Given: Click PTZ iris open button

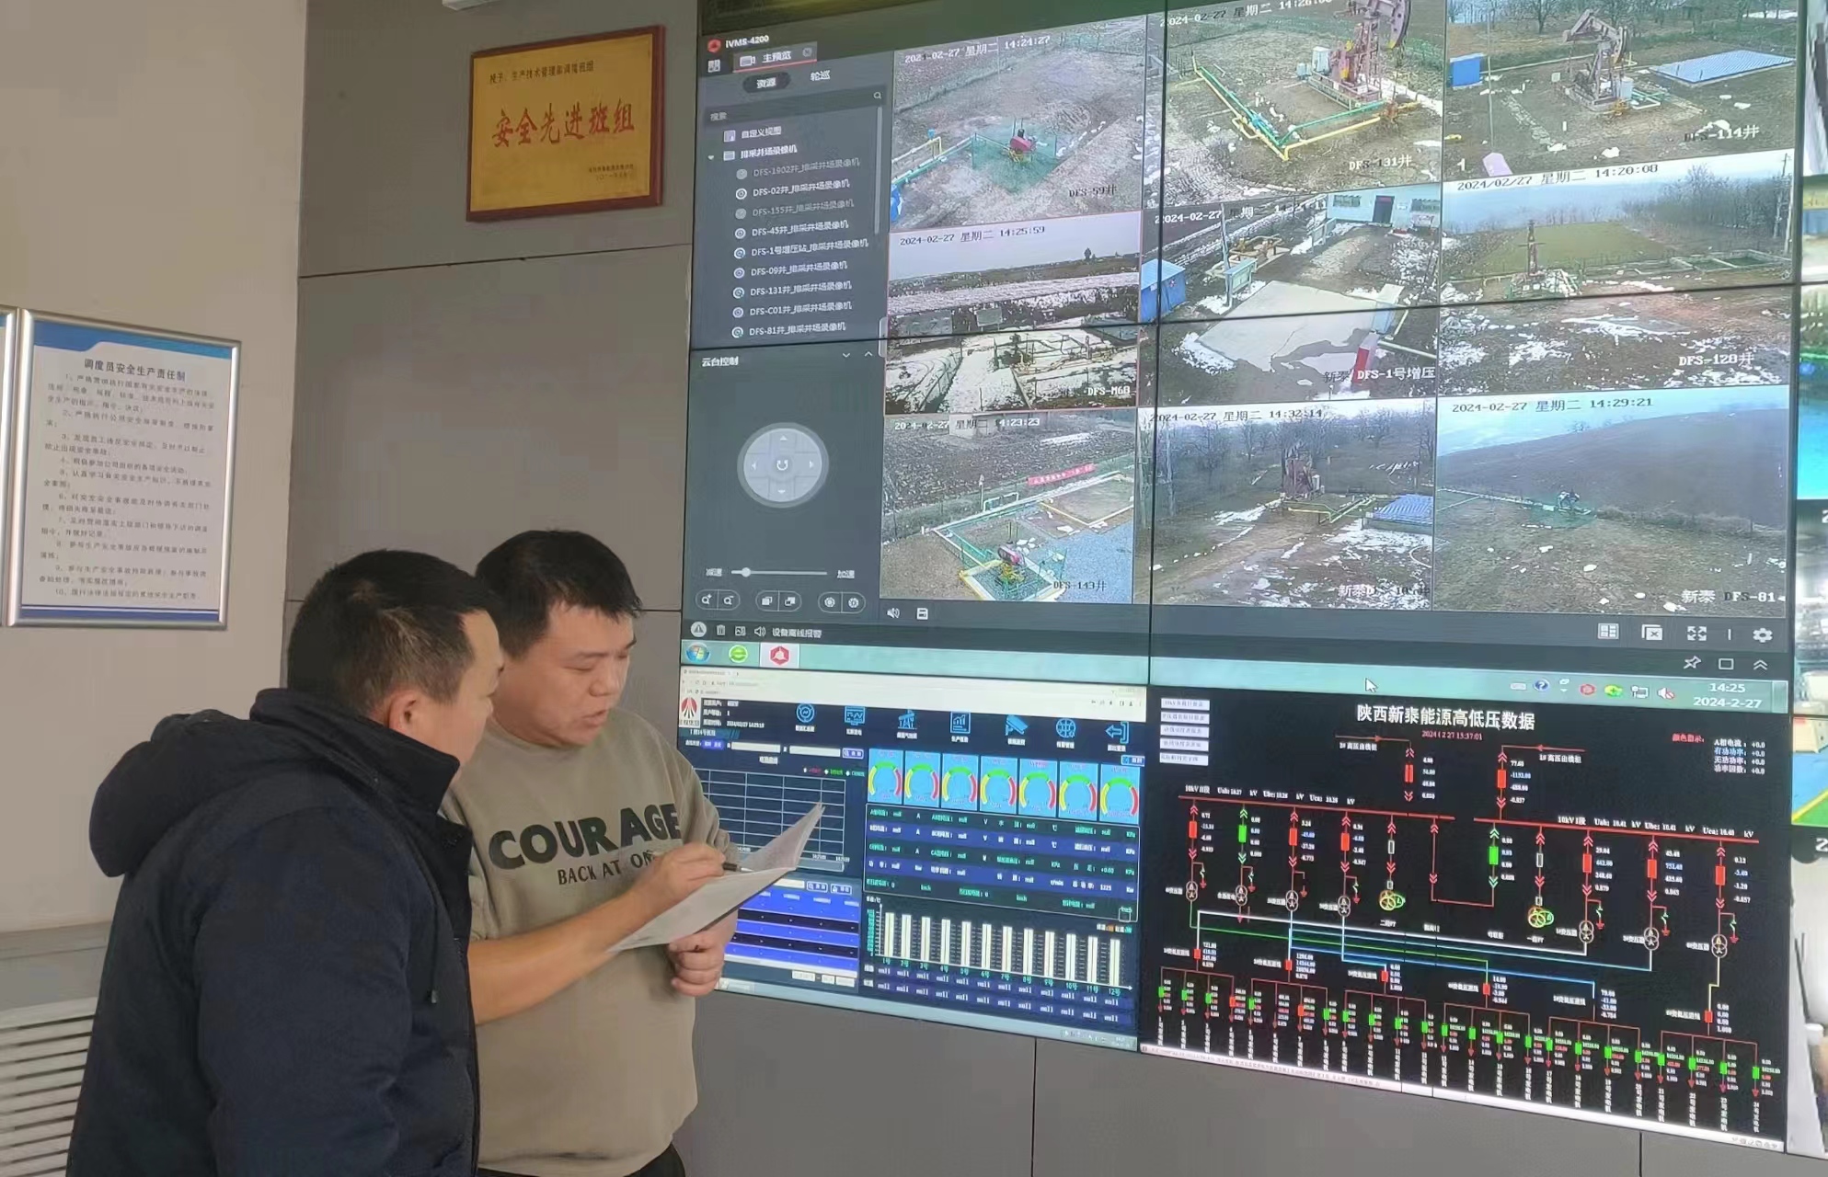Looking at the screenshot, I should [830, 602].
